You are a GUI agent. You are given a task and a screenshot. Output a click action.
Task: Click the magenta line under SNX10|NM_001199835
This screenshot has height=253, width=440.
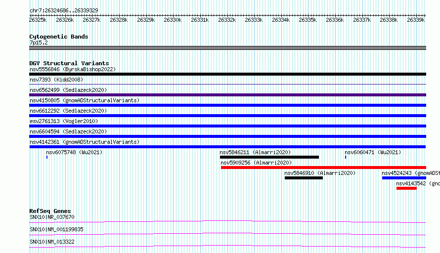click(227, 234)
